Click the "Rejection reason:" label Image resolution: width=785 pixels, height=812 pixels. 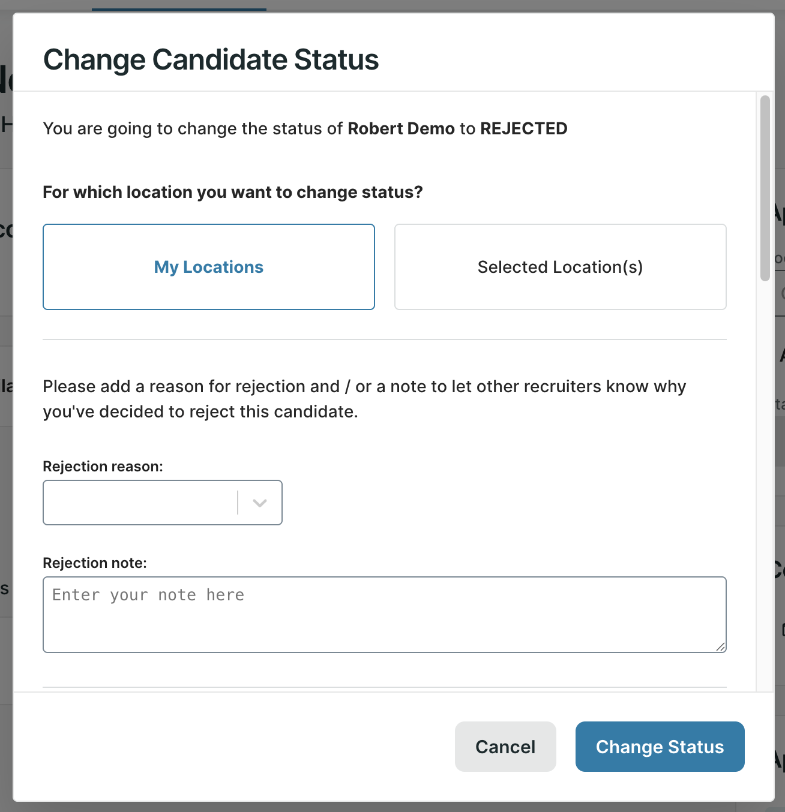point(103,467)
